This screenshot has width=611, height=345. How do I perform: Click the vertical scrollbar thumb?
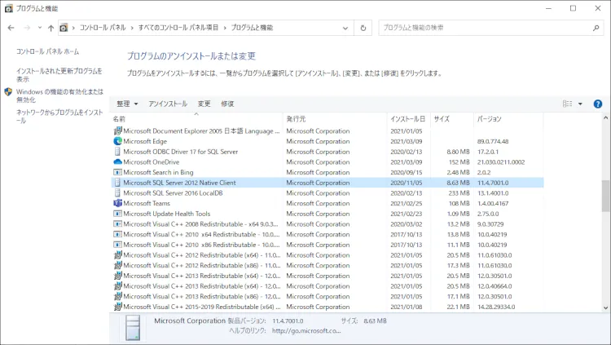[x=605, y=196]
